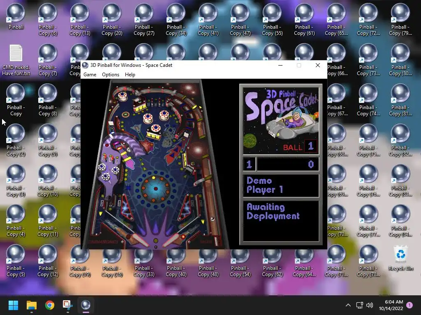Click the Pinball taskbar button
The image size is (421, 315).
click(x=86, y=305)
